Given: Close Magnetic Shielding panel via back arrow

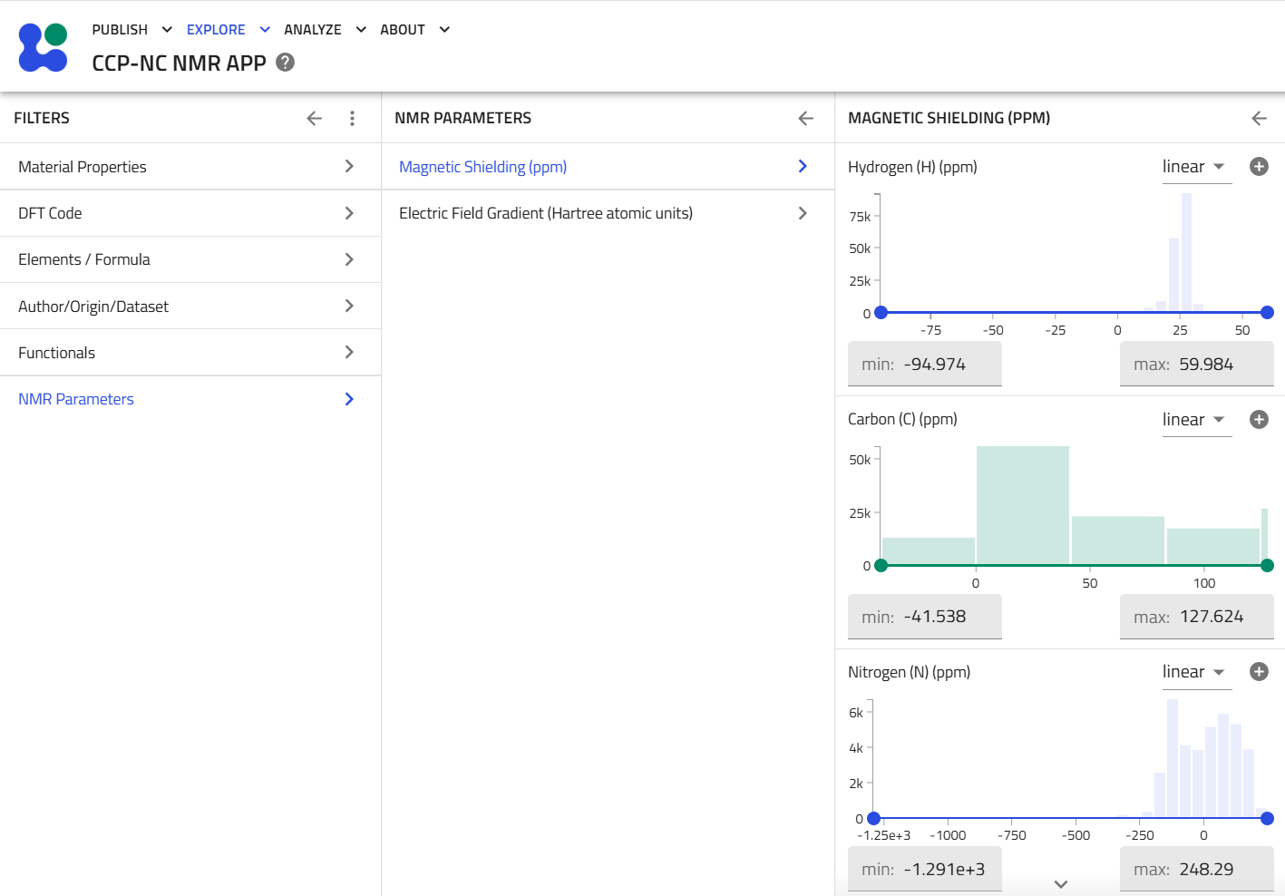Looking at the screenshot, I should click(x=1259, y=118).
